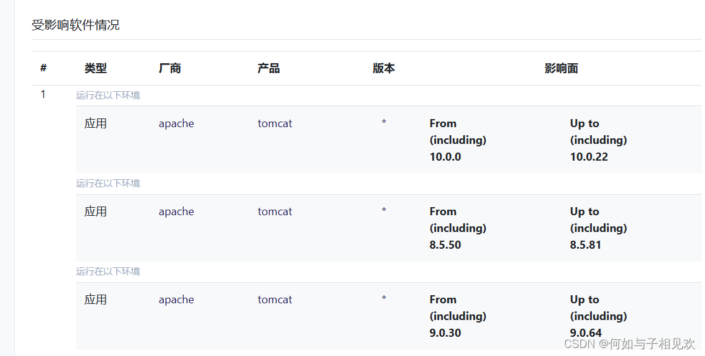Viewport: 705px width, 356px height.
Task: Click 运行在以下环境 label above the 10.0.0 row
Action: click(x=108, y=95)
